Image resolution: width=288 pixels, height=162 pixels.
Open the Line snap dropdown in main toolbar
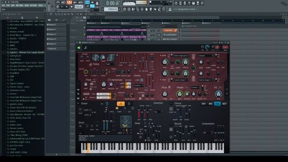(x=94, y=10)
